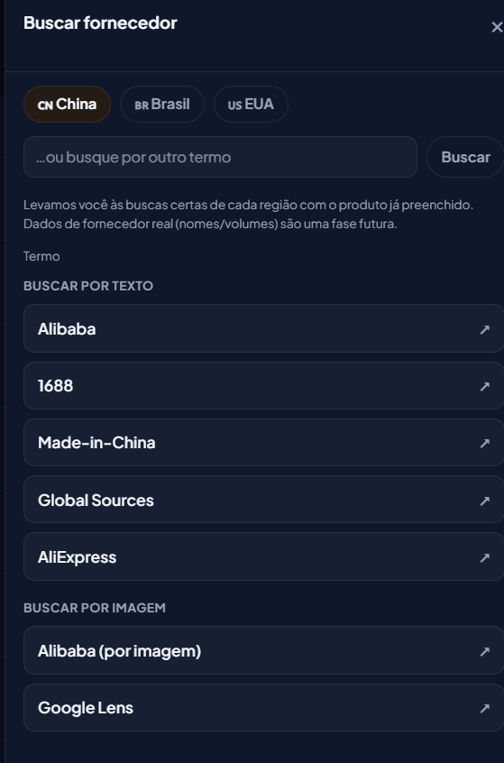The width and height of the screenshot is (504, 763).
Task: Open the Alibaba text search link
Action: click(263, 328)
